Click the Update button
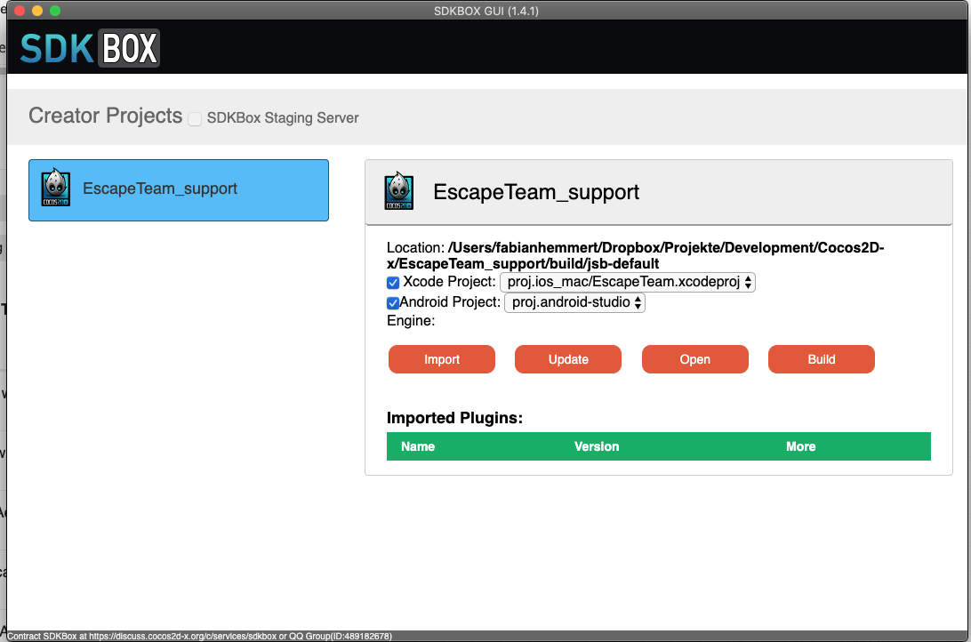This screenshot has width=971, height=642. click(x=568, y=359)
